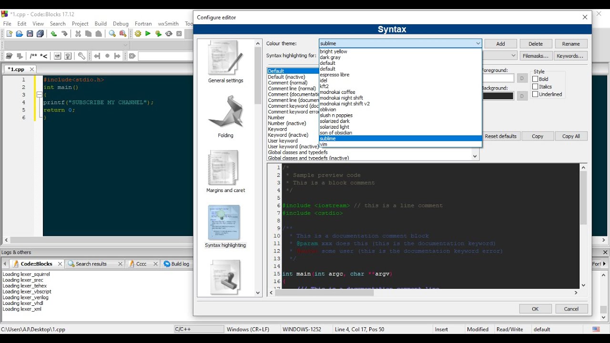Viewport: 610px width, 343px height.
Task: Open the Search menu
Action: click(x=58, y=23)
